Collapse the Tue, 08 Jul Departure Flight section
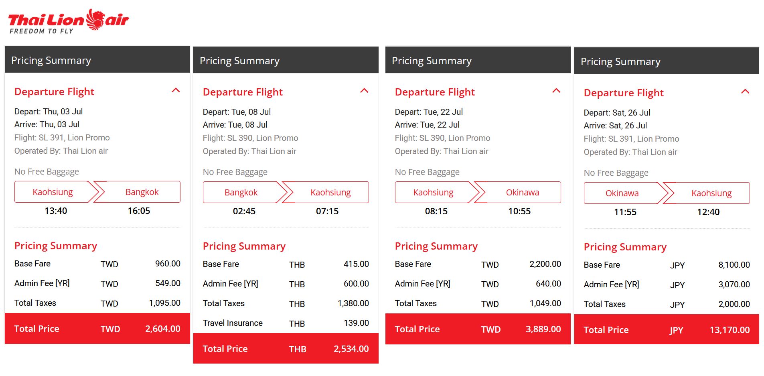 coord(364,91)
